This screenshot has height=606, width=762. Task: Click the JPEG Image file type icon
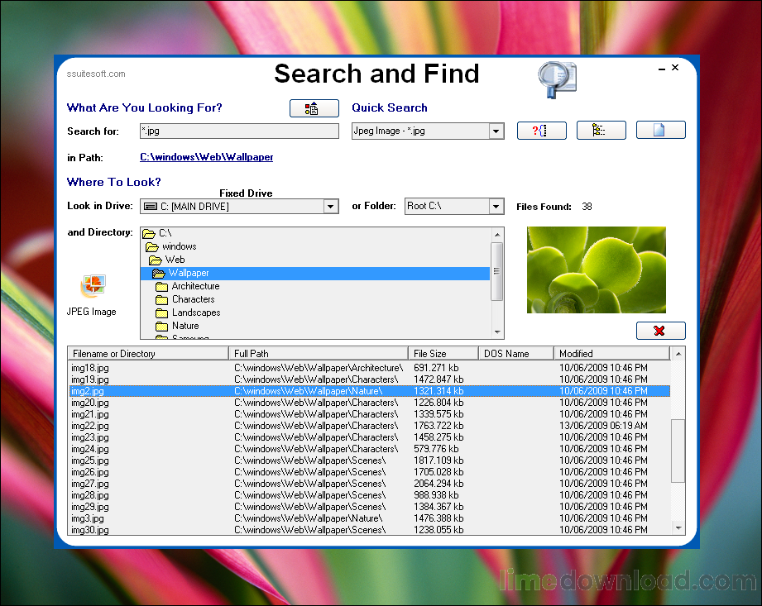92,287
